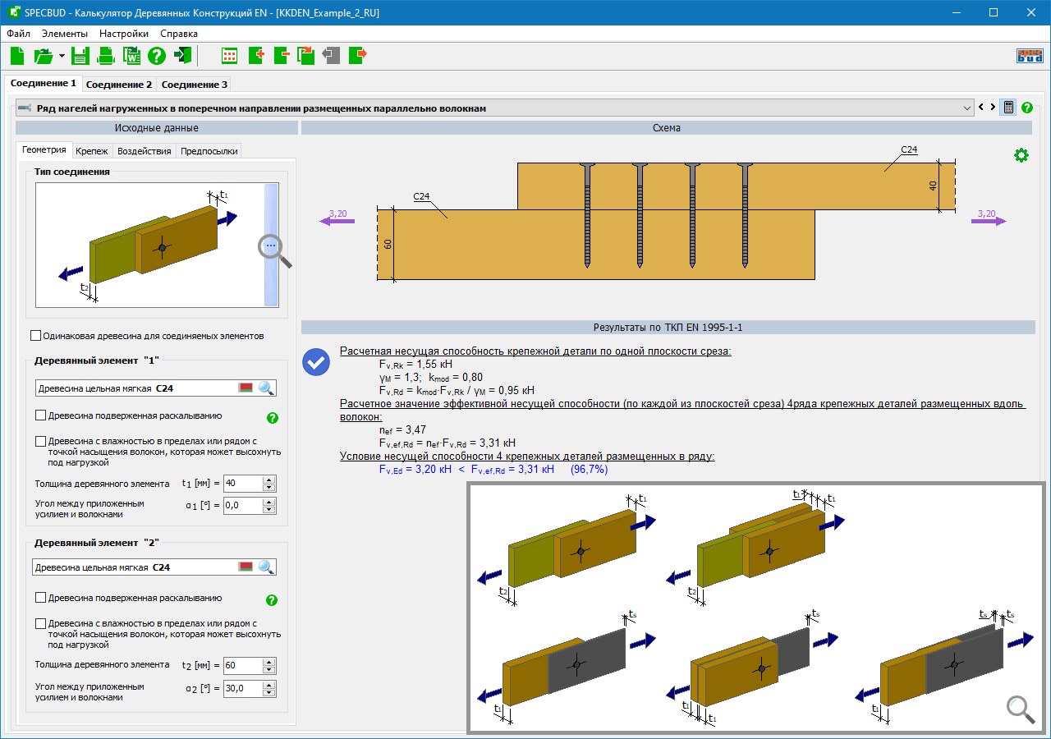Open the dropdown arrow next to open-folder icon
This screenshot has width=1051, height=739.
pos(62,56)
